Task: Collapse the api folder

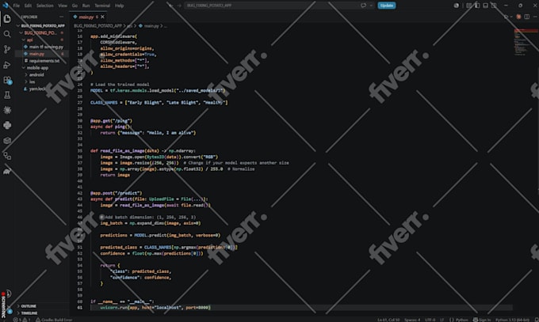Action: (x=41, y=40)
